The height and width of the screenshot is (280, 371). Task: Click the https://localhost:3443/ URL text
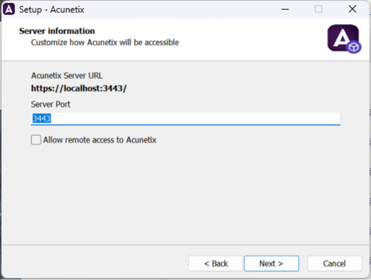(x=79, y=88)
